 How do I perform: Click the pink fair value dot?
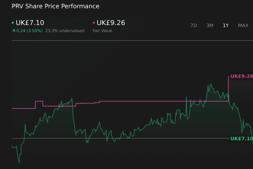pyautogui.click(x=94, y=23)
